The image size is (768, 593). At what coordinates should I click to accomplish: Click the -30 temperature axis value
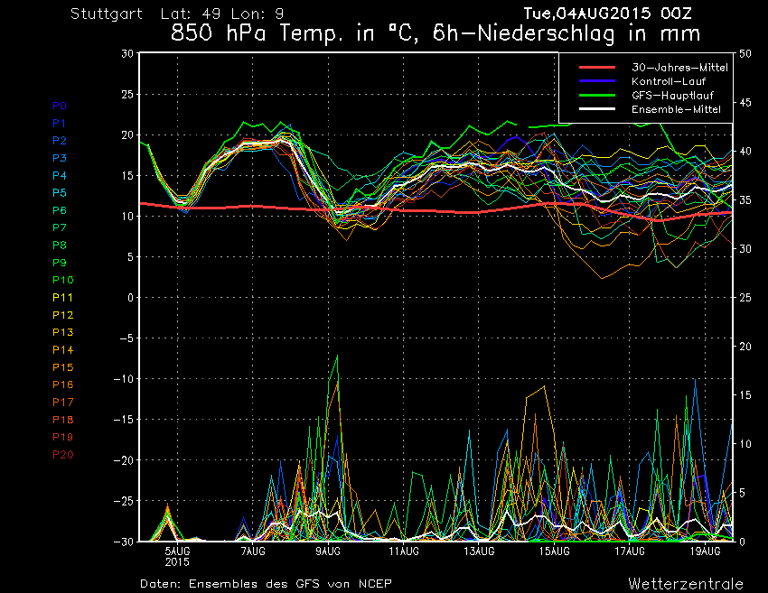[124, 542]
